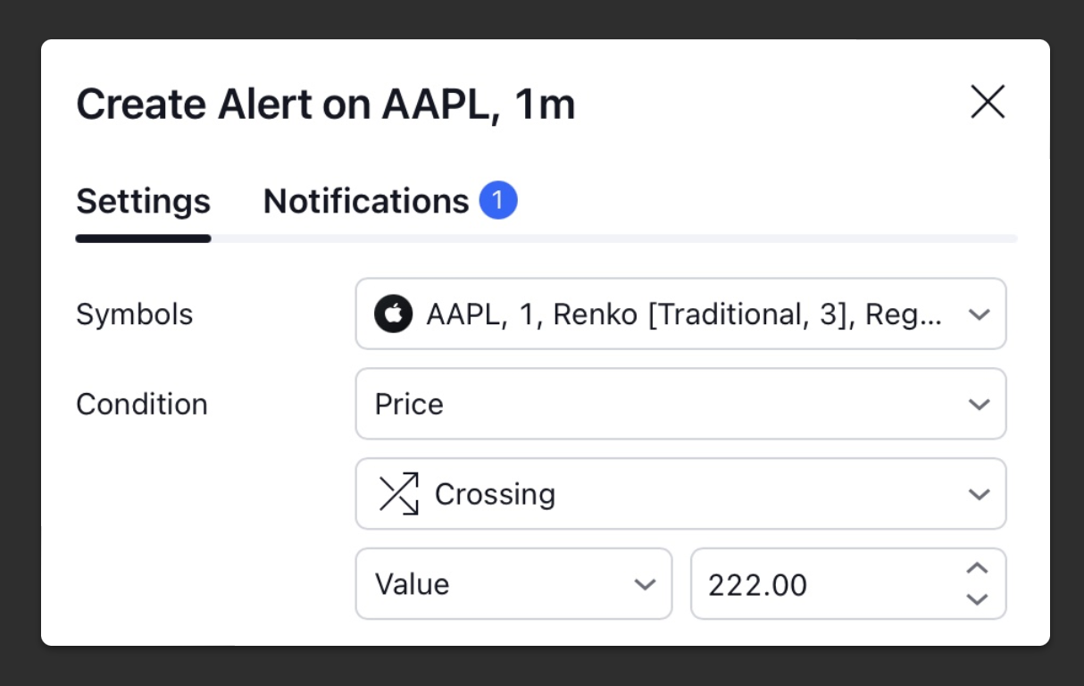This screenshot has width=1084, height=686.
Task: Click the Apple logo symbol icon
Action: [393, 314]
